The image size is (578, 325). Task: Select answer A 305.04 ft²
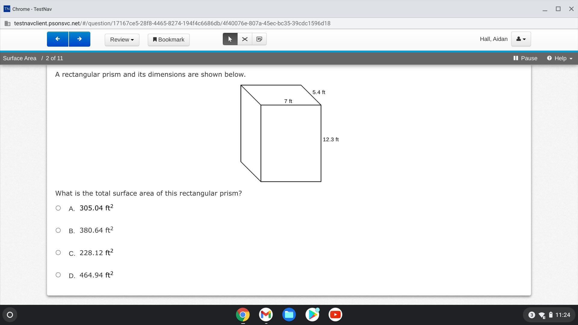coord(58,208)
